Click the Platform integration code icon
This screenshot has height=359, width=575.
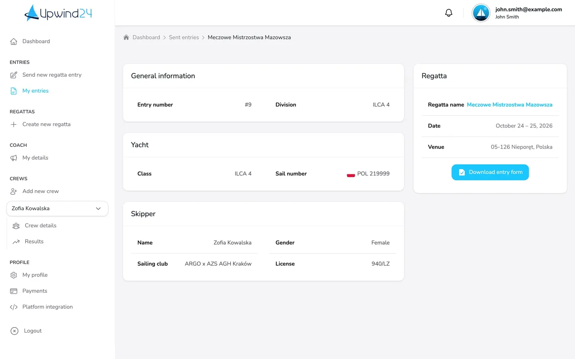(x=14, y=307)
